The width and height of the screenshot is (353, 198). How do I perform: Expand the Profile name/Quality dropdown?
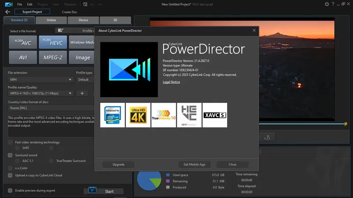click(41, 93)
